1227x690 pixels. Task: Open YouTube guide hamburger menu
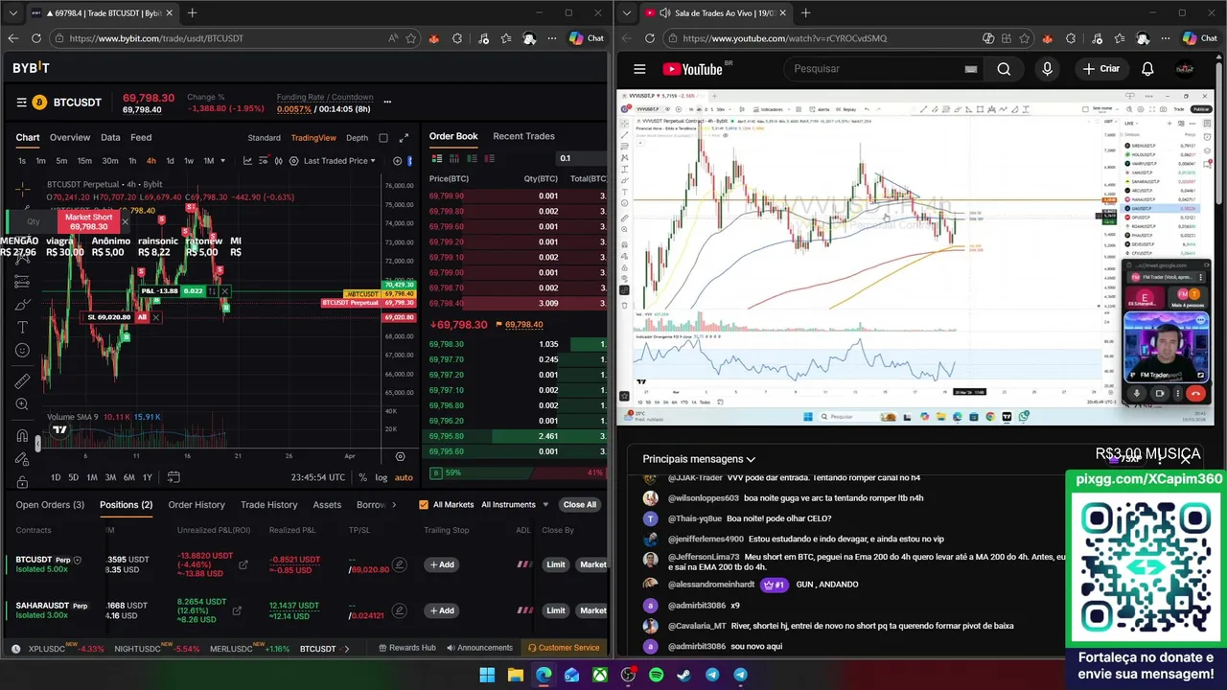639,69
